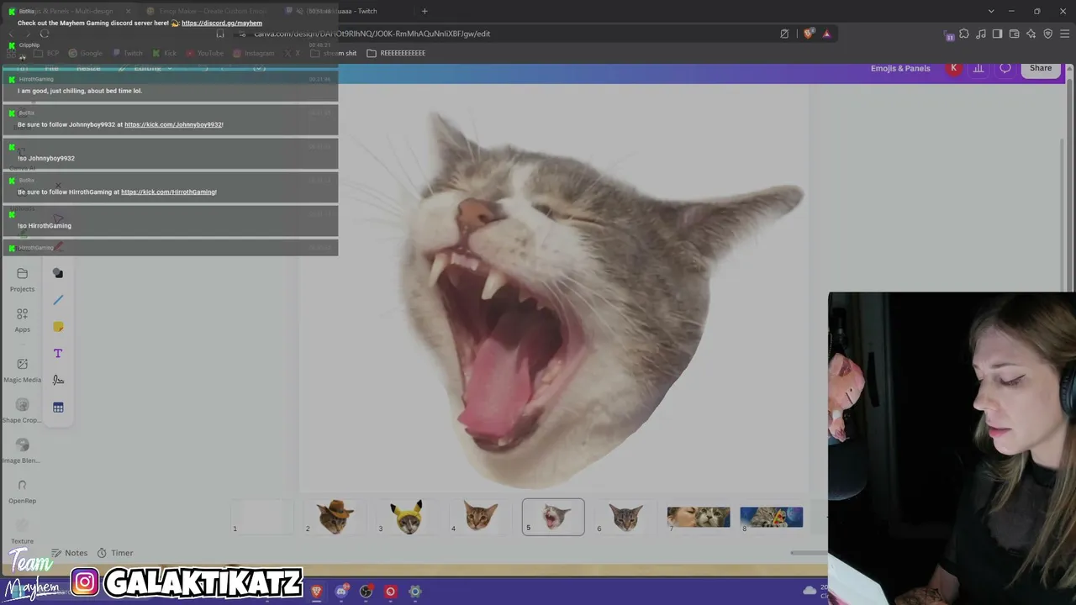The width and height of the screenshot is (1076, 605).
Task: Open the Notes panel
Action: [x=69, y=553]
